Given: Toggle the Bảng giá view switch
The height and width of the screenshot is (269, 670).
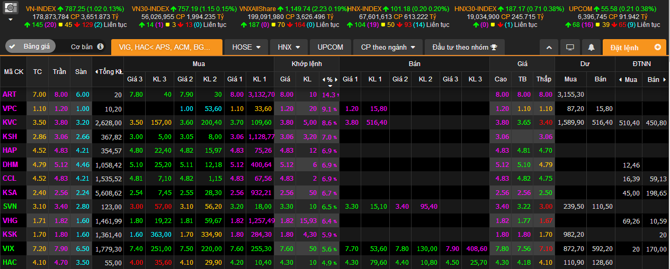Looking at the screenshot, I should (x=30, y=47).
